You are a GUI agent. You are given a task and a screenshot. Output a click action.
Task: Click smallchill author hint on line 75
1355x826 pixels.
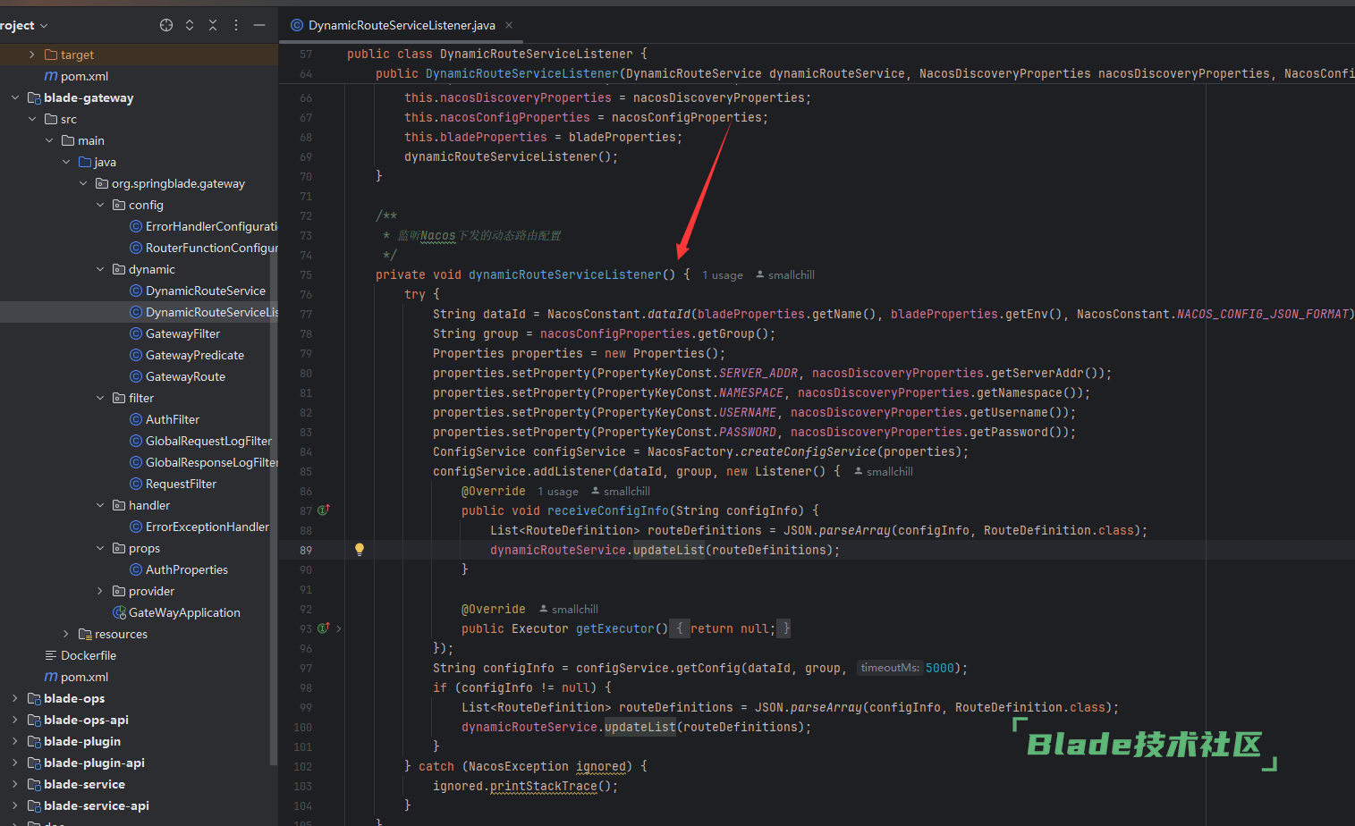[785, 275]
